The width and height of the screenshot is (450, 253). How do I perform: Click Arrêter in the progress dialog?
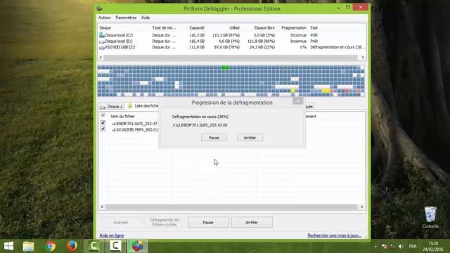pyautogui.click(x=250, y=138)
